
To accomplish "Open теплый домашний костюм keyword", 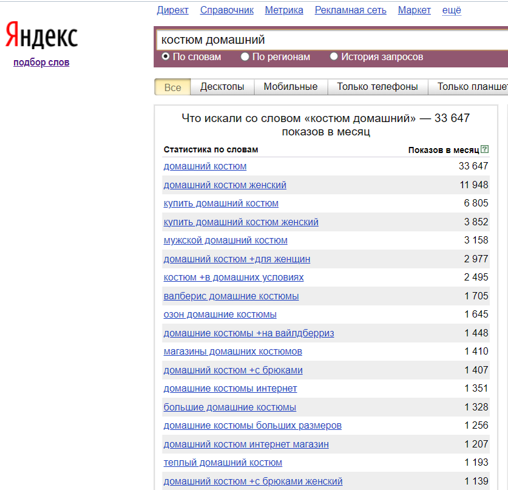I will click(223, 463).
